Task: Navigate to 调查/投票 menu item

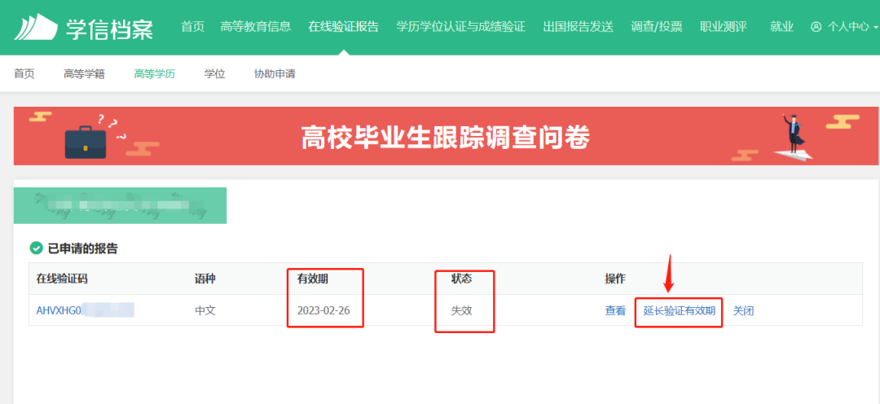Action: (x=656, y=27)
